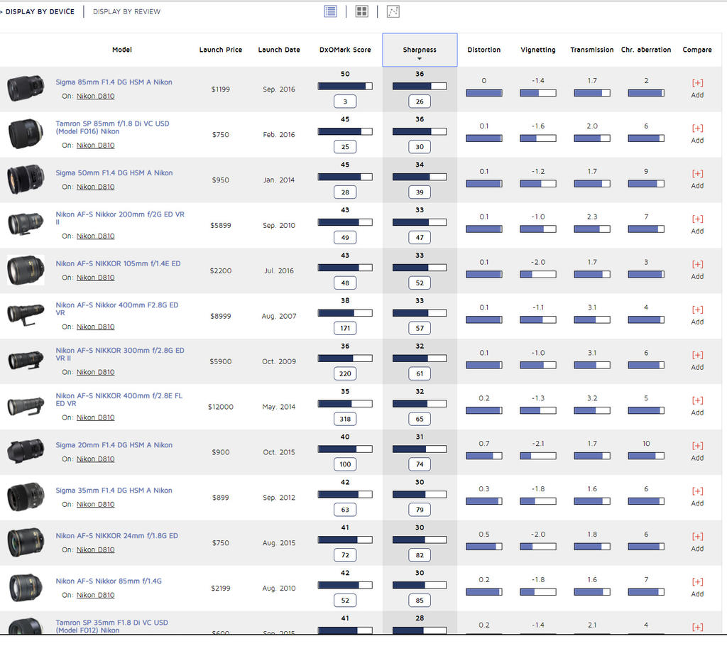Sort by Launch Price header
The width and height of the screenshot is (727, 651).
(x=220, y=50)
